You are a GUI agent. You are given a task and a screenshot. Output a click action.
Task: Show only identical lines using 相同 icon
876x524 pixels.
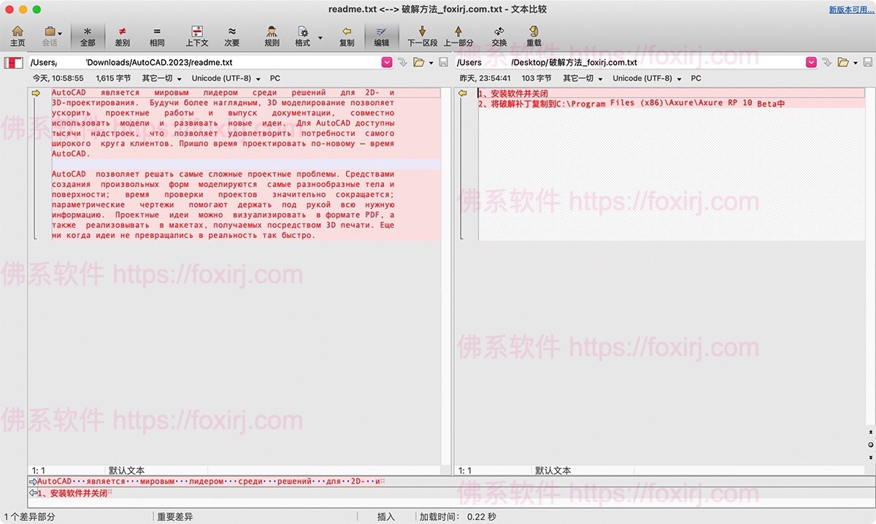[x=156, y=34]
